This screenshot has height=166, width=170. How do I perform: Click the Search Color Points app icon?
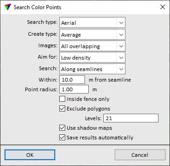click(8, 7)
